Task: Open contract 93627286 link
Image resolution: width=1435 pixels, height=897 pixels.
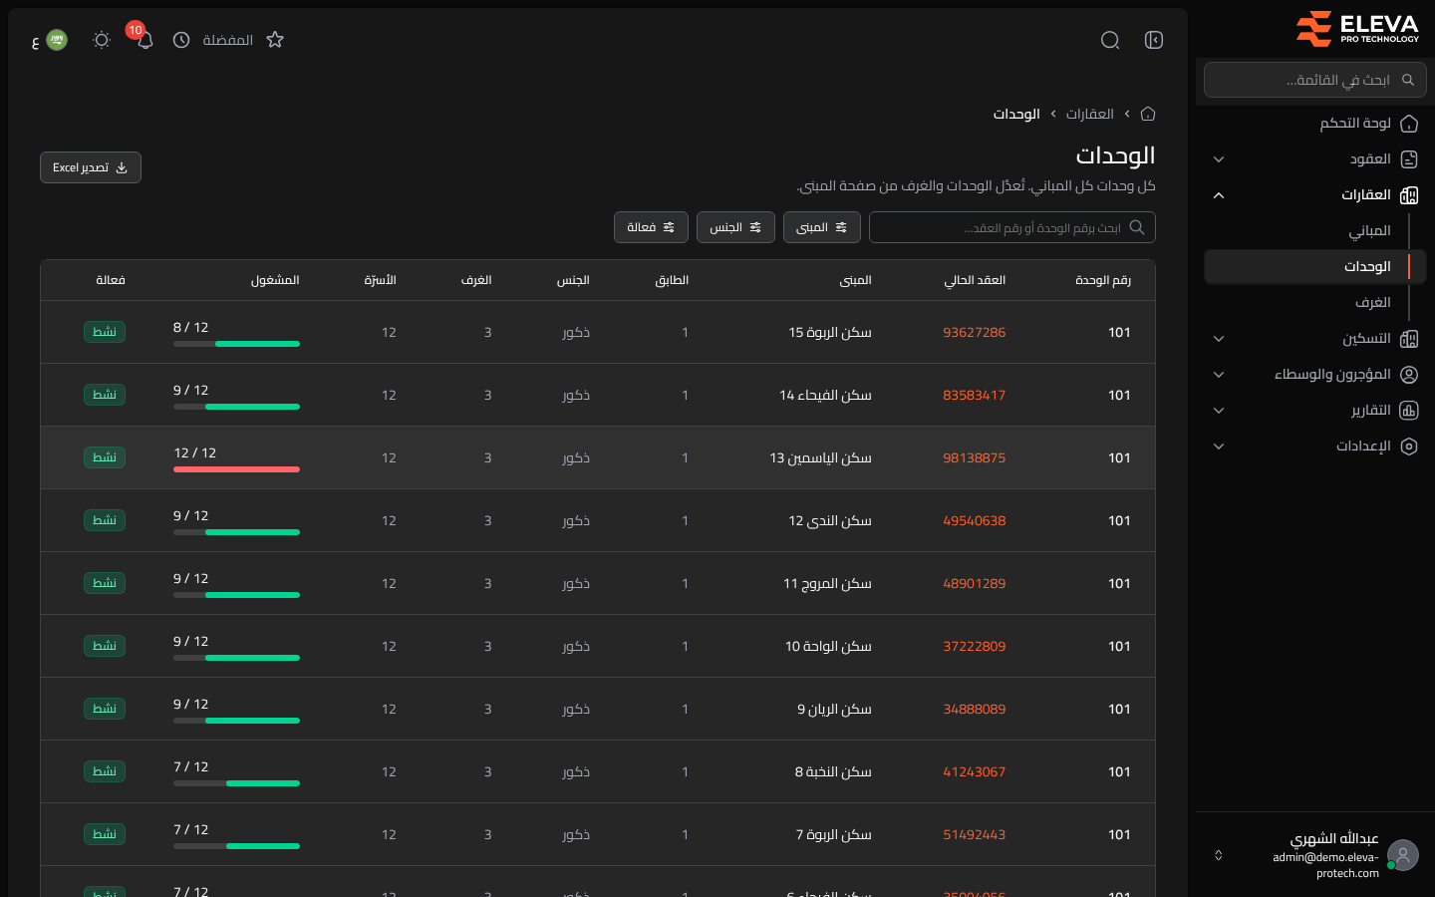Action: pyautogui.click(x=974, y=332)
